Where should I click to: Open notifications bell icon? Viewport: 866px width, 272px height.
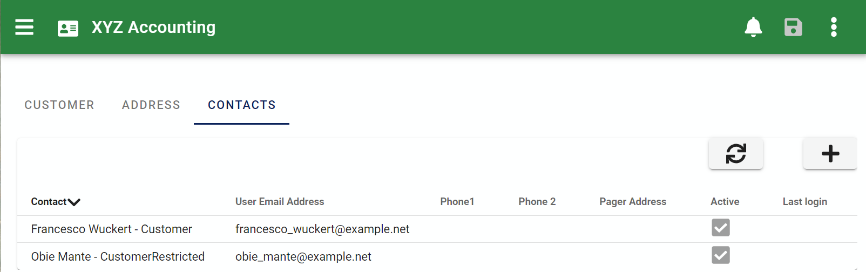tap(753, 27)
